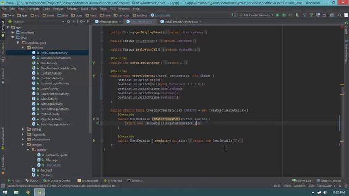The height and width of the screenshot is (196, 349).
Task: Select the LoginActivity class in tree
Action: 50,88
